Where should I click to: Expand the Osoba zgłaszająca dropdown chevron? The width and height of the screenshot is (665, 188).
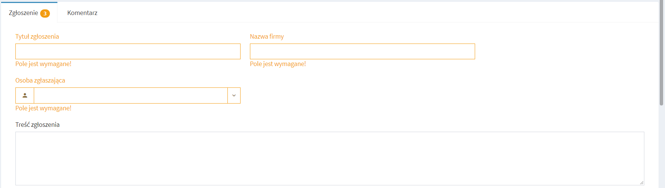tap(234, 95)
